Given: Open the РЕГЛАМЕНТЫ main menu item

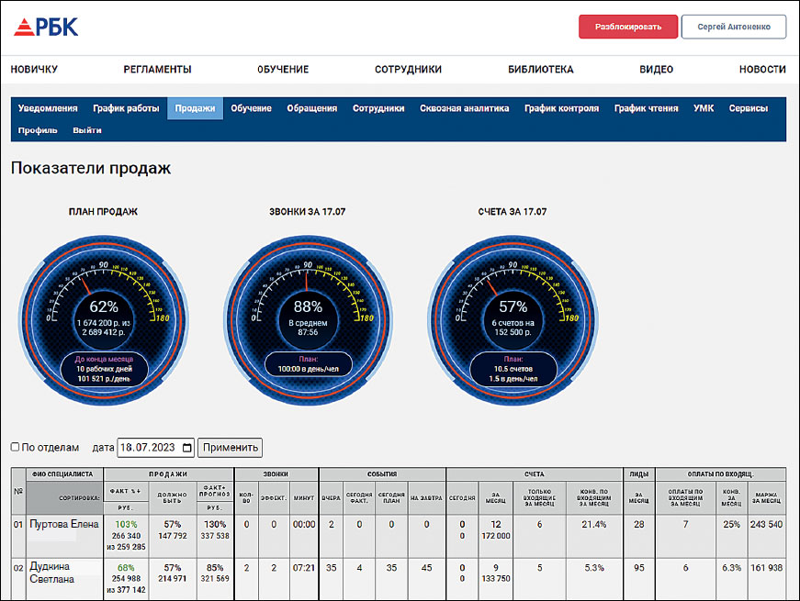Looking at the screenshot, I should click(x=157, y=70).
